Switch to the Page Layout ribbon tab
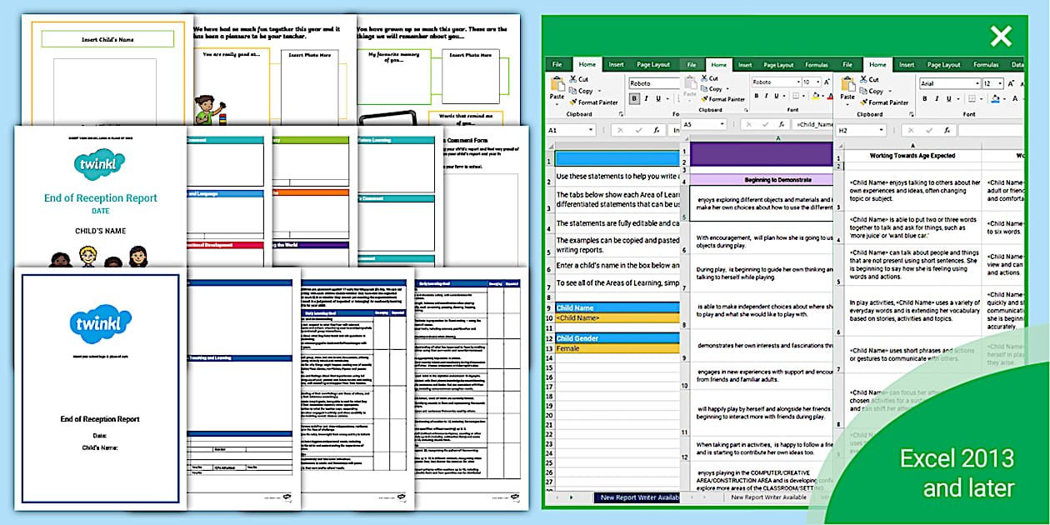Image resolution: width=1050 pixels, height=525 pixels. tap(944, 65)
